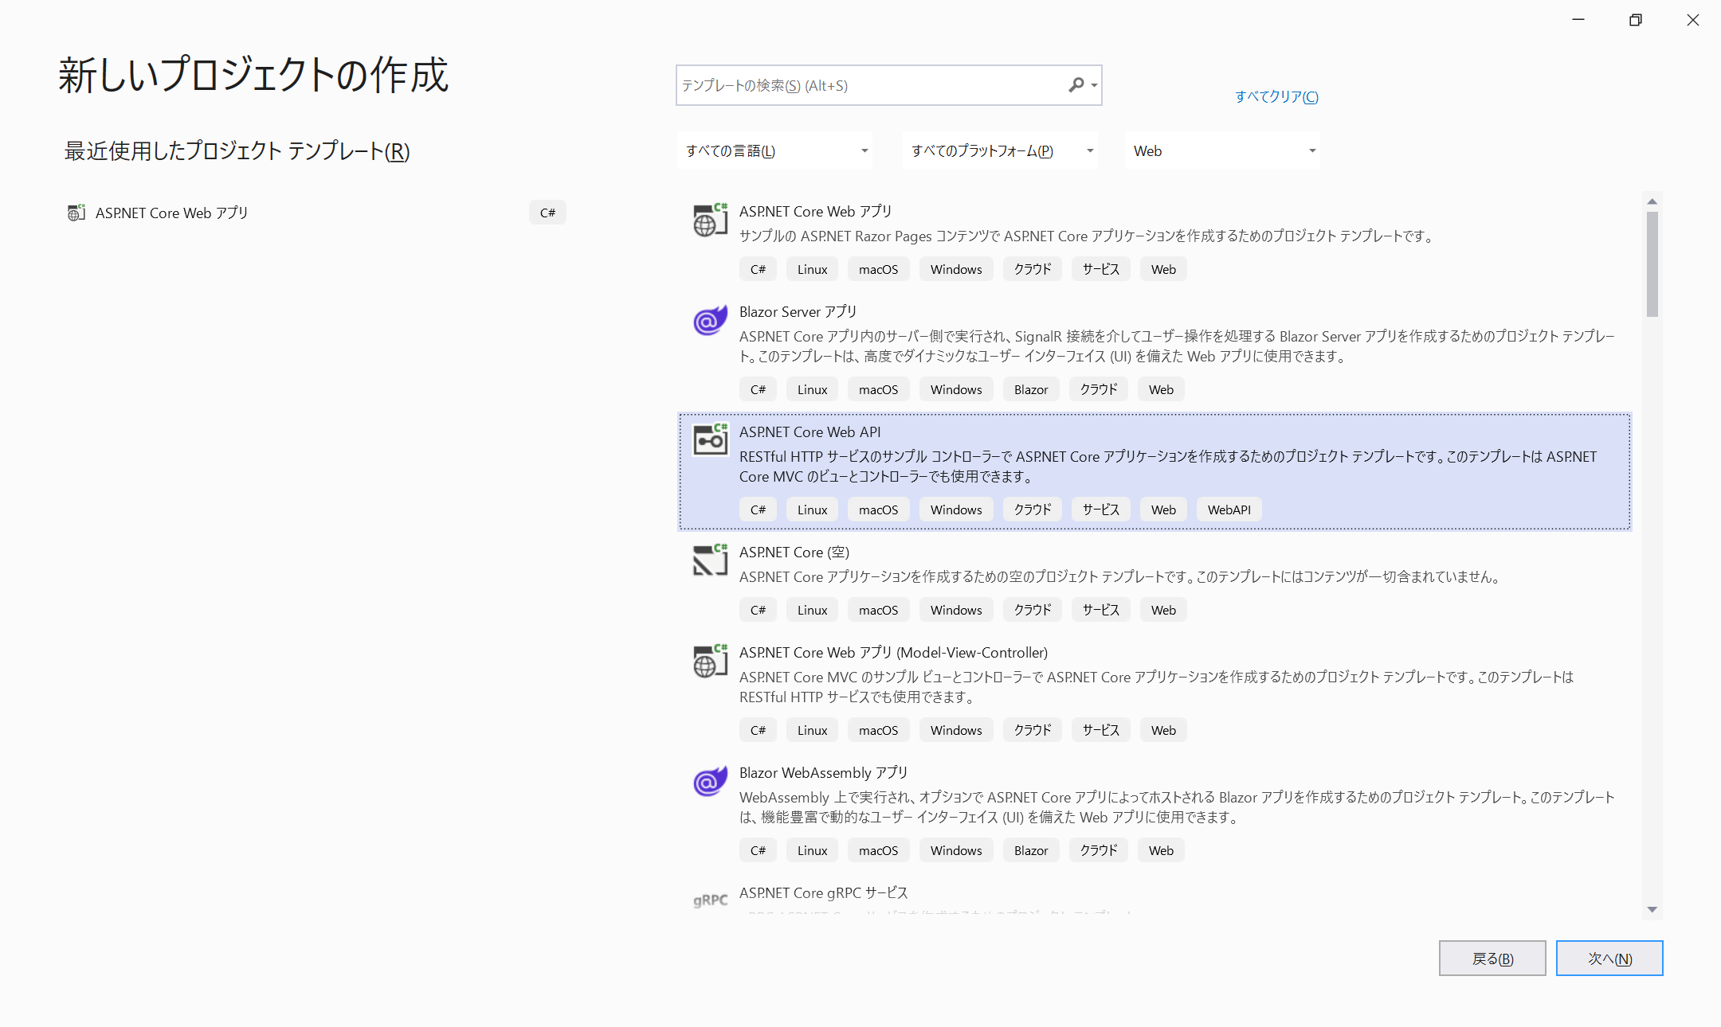
Task: Close the new project dialog
Action: pyautogui.click(x=1693, y=20)
